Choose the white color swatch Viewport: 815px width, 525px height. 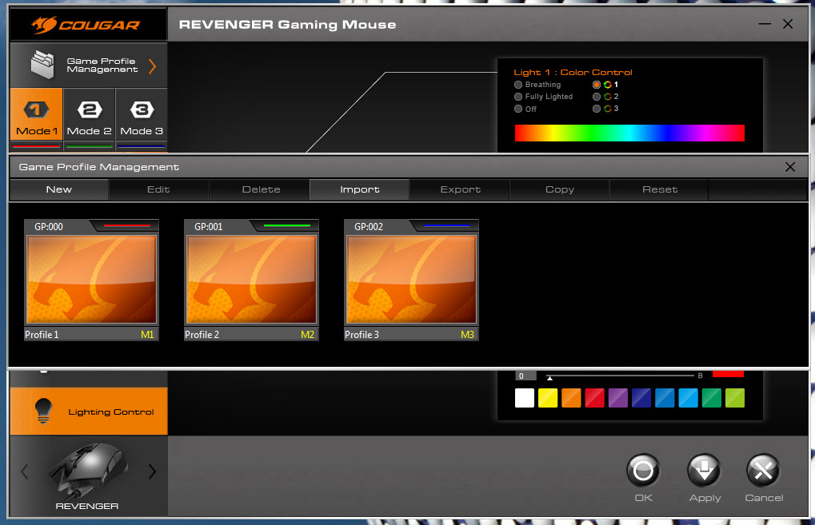[525, 398]
